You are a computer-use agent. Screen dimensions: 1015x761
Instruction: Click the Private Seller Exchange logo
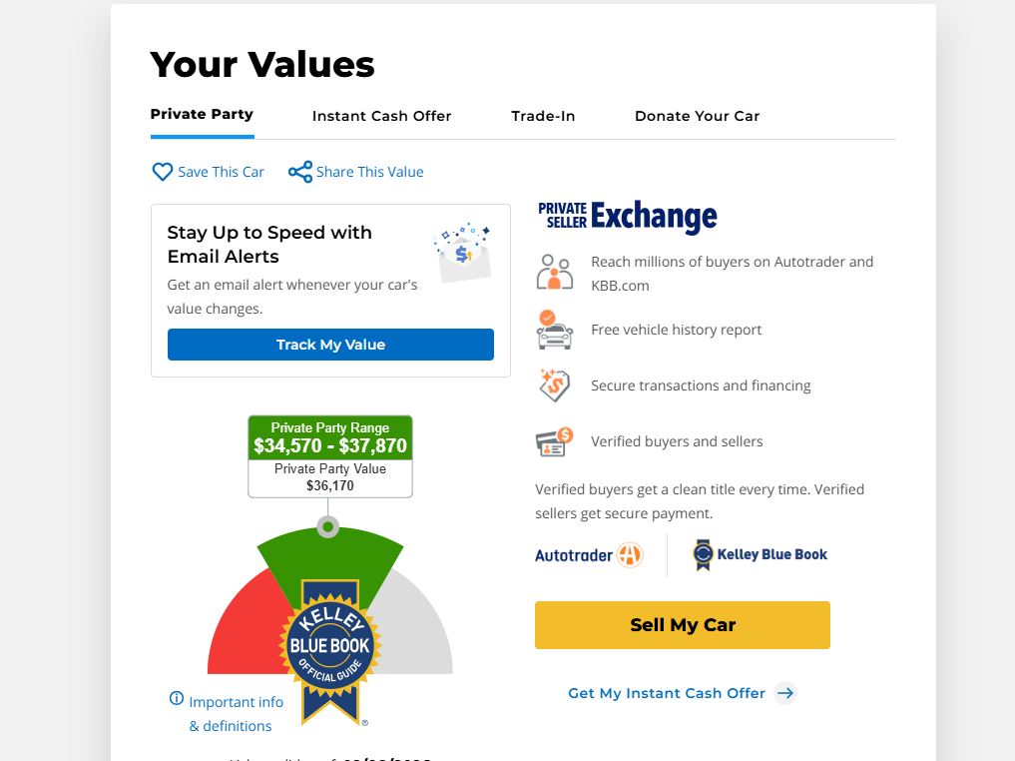627,216
